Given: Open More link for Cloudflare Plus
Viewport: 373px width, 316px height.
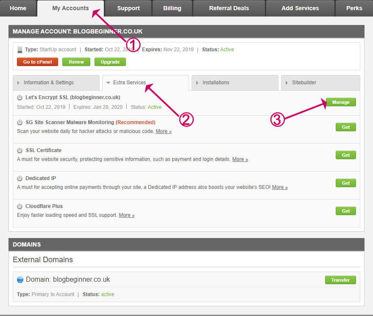Looking at the screenshot, I should [x=127, y=215].
